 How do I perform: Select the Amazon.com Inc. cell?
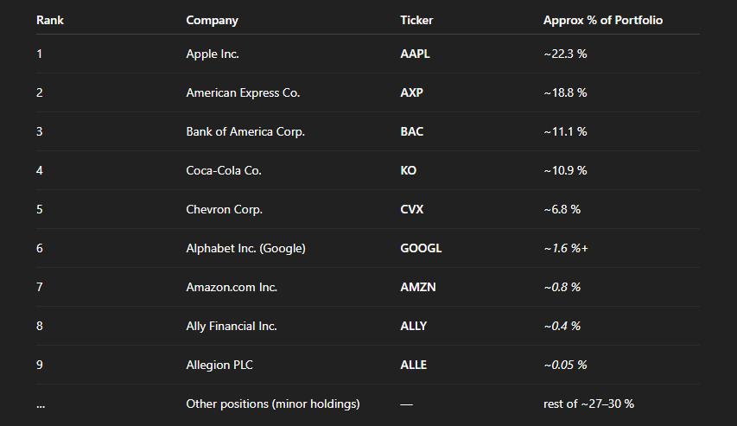pos(232,287)
